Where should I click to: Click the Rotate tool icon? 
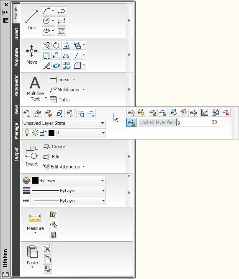[x=57, y=45]
